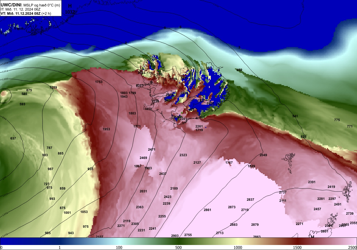Click the height value 2391
This screenshot has width=357, height=250.
coord(312,182)
